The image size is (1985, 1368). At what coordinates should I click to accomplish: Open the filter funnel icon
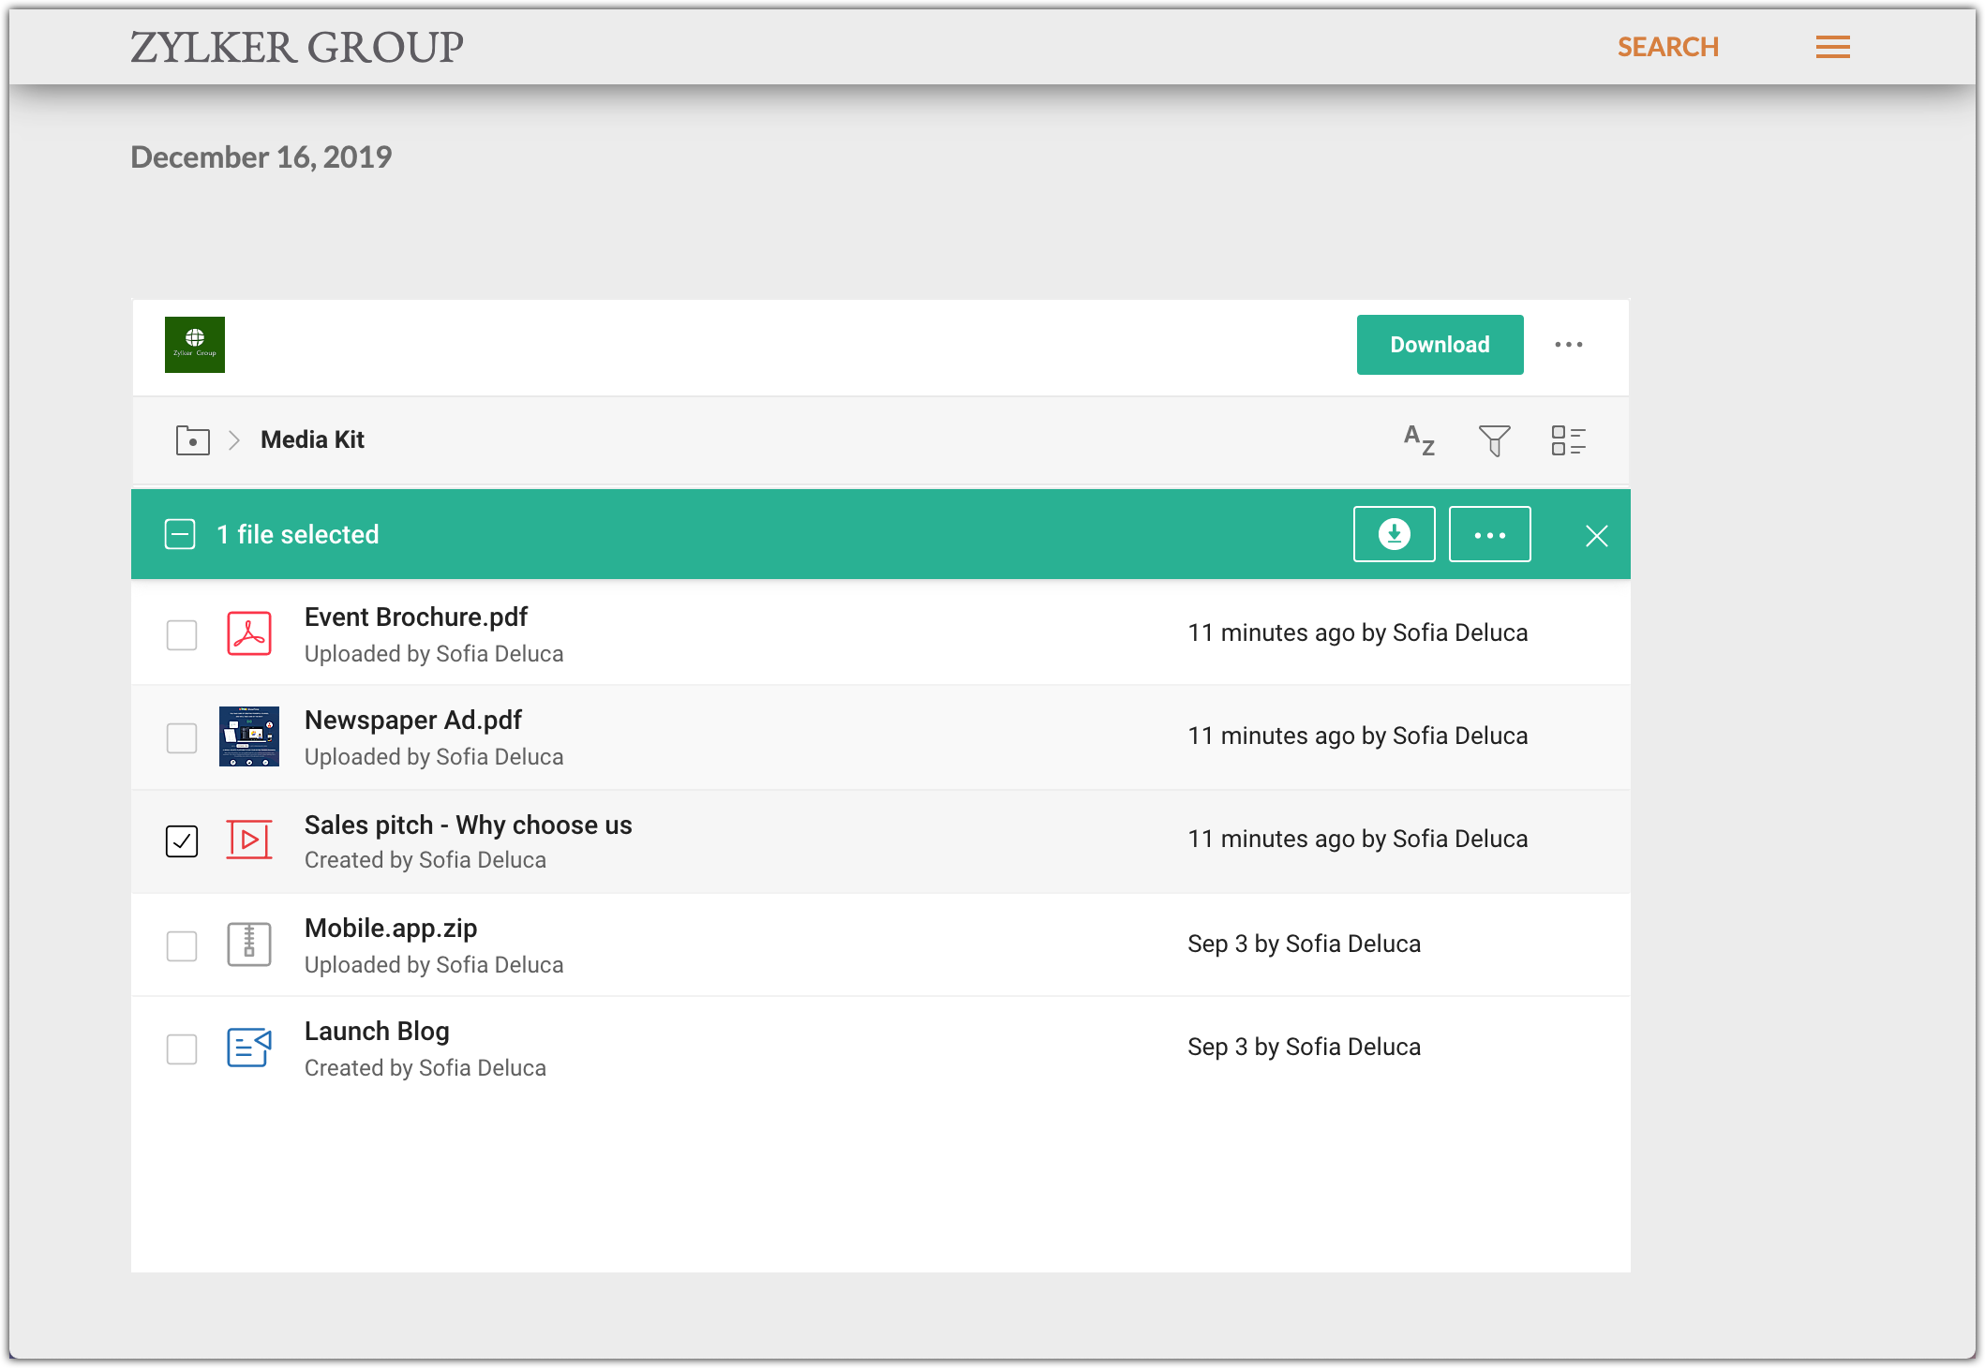(x=1494, y=439)
